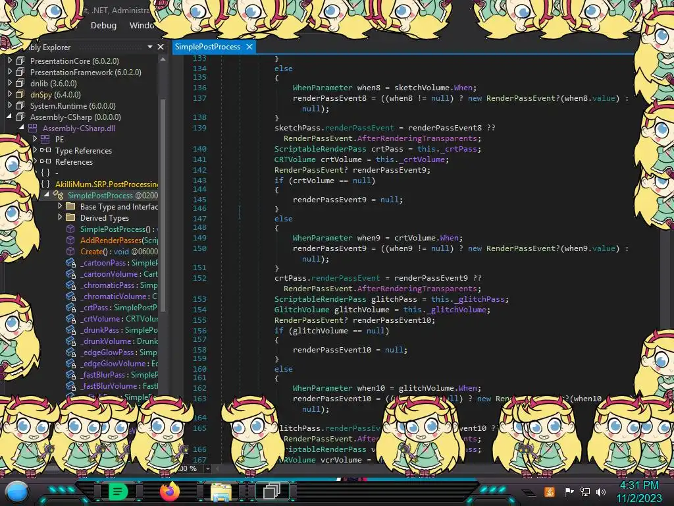Click the dnlib assembly icon
The image size is (674, 506).
click(20, 83)
